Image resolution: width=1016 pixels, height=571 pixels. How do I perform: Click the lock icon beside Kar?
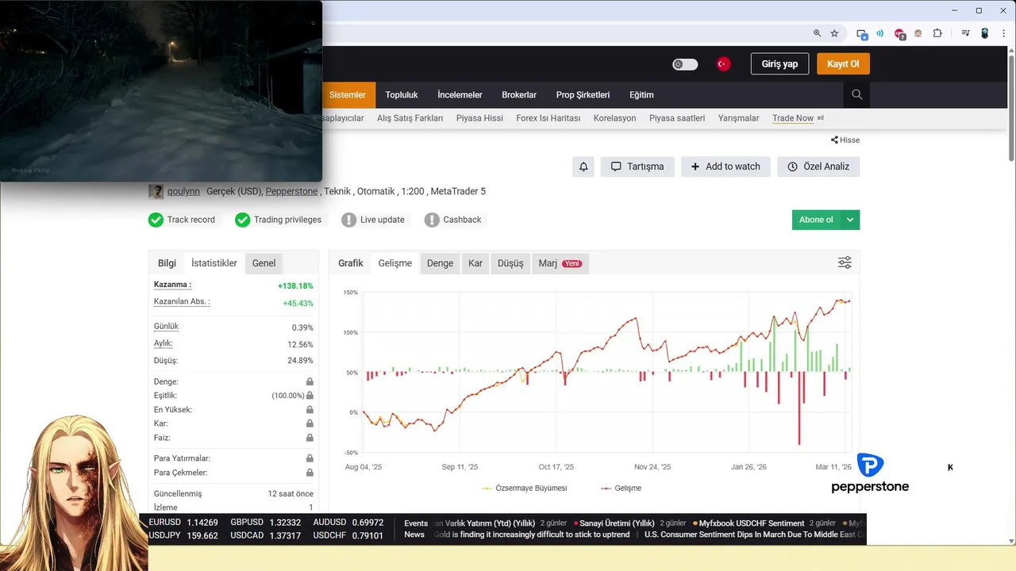point(310,423)
